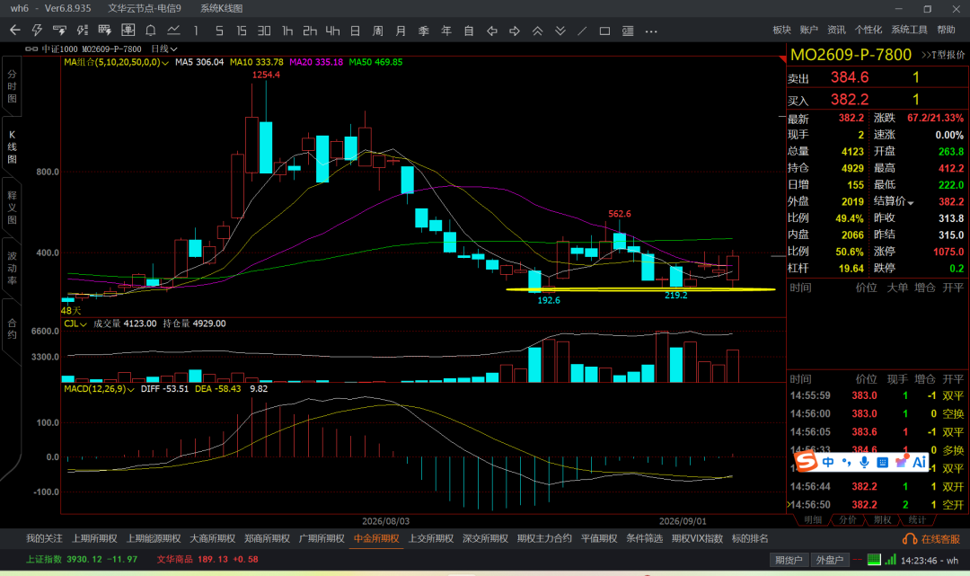Click the trend line chart icon

click(173, 31)
